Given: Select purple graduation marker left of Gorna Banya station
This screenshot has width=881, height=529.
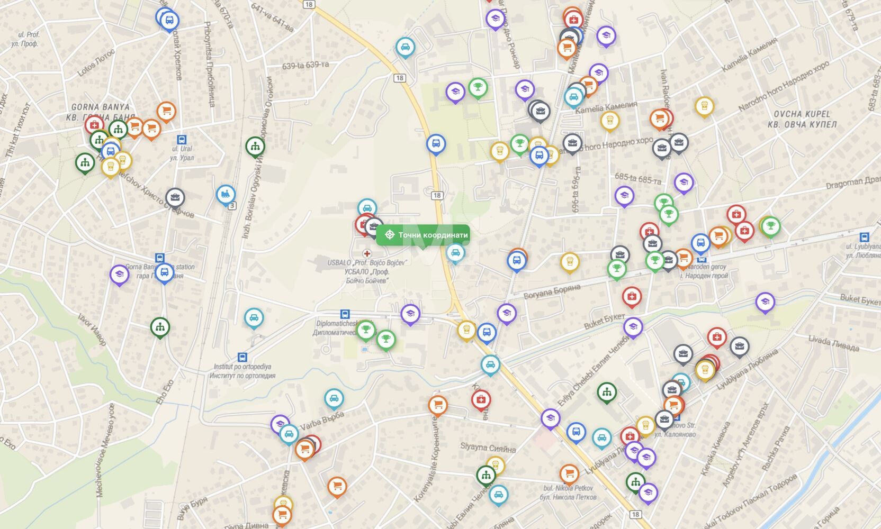Looking at the screenshot, I should click(x=120, y=275).
